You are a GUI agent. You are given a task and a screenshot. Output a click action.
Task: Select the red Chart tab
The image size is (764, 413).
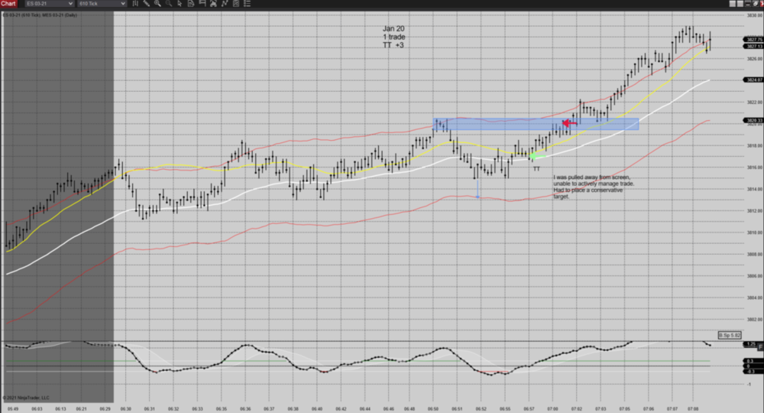8,4
